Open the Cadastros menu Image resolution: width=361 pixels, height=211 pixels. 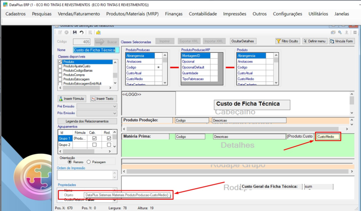(15, 14)
